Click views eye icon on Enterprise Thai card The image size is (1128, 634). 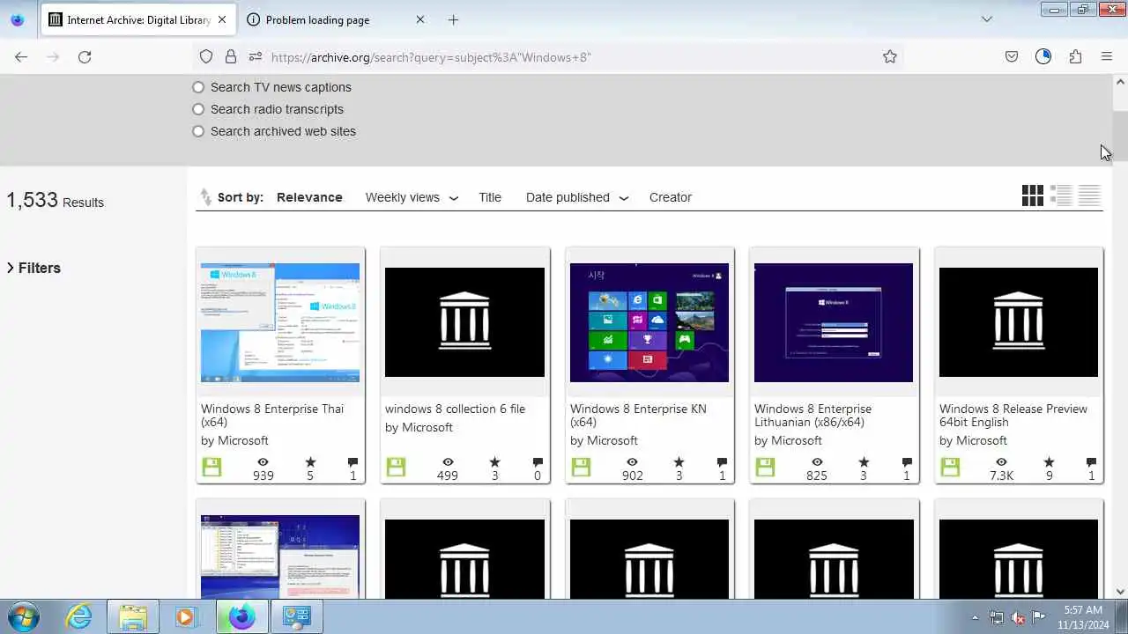263,462
